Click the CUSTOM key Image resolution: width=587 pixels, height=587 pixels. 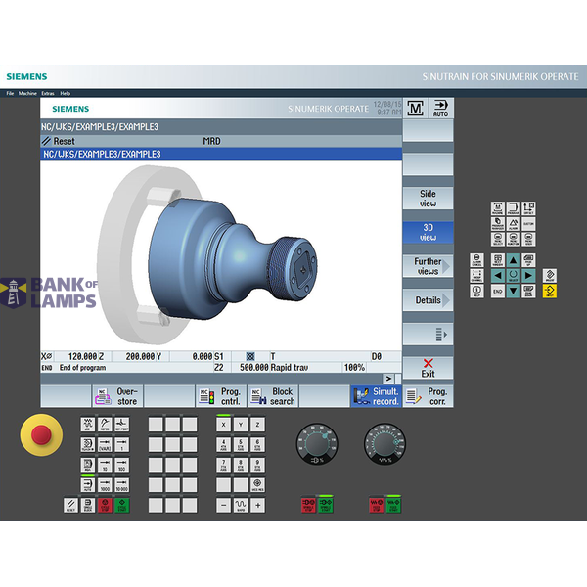(528, 223)
